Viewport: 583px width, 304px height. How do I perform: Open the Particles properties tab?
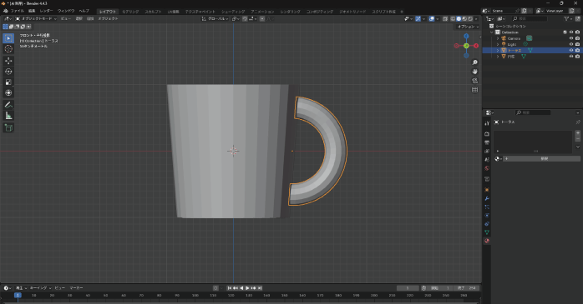487,207
